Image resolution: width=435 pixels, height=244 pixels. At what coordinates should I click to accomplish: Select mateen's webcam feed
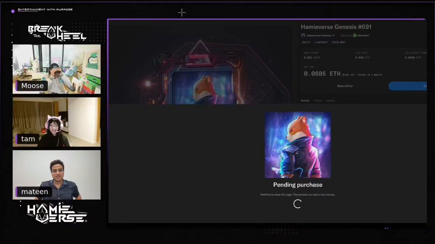tap(57, 175)
